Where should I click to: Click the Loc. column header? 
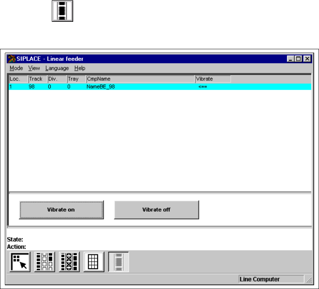tap(18, 79)
